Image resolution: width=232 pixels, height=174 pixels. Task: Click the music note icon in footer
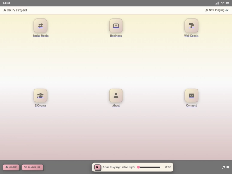click(223, 167)
